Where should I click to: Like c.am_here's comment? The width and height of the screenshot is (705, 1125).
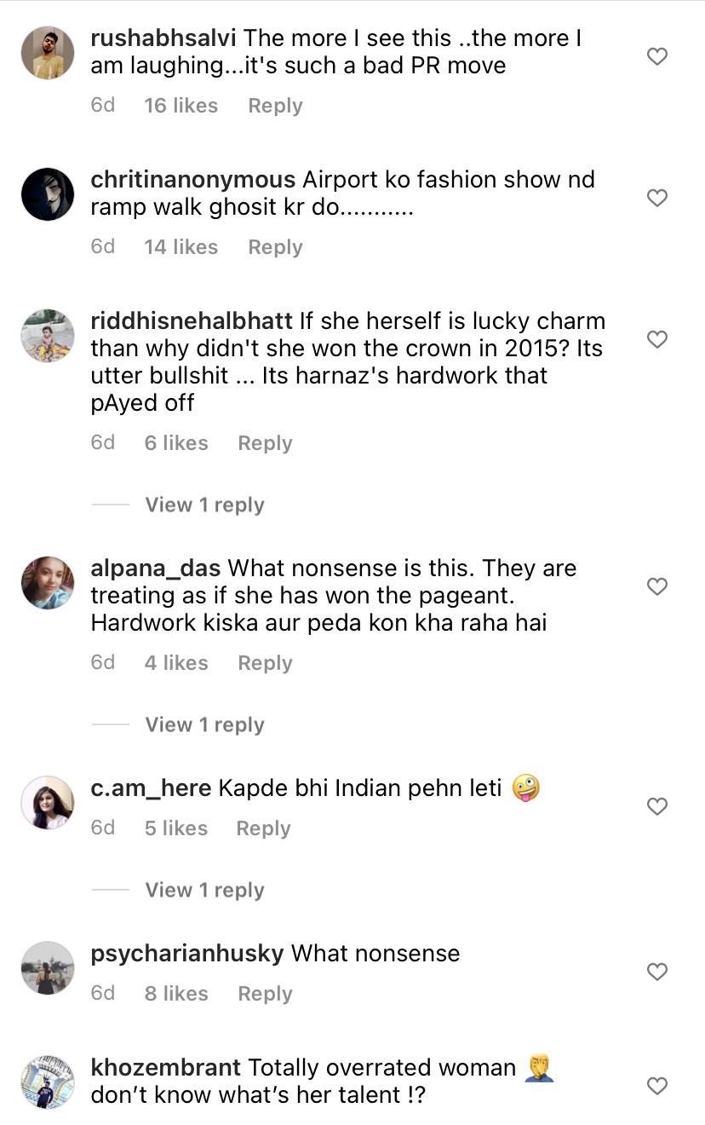click(656, 807)
